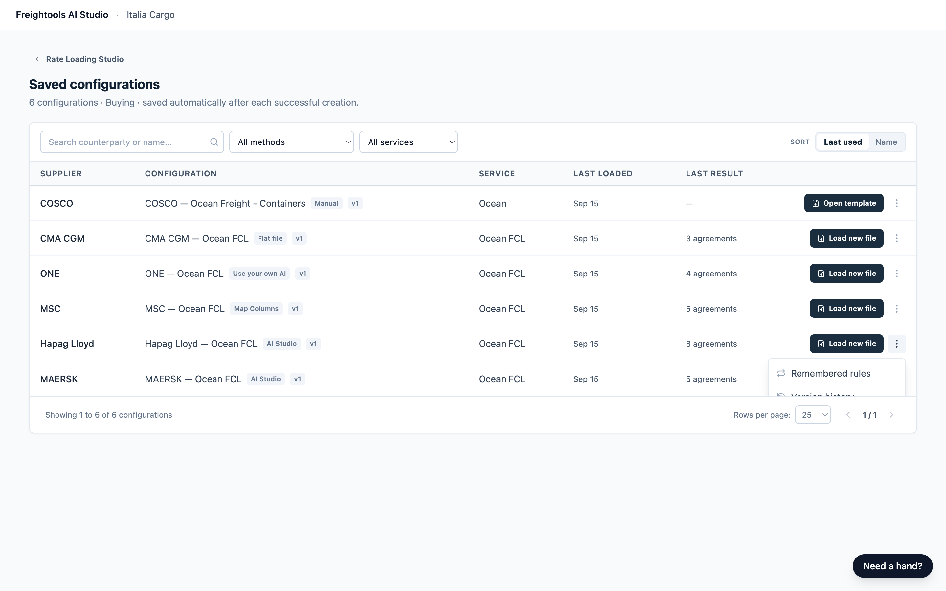The height and width of the screenshot is (591, 946).
Task: Click MAERSK supplier name
Action: 59,379
